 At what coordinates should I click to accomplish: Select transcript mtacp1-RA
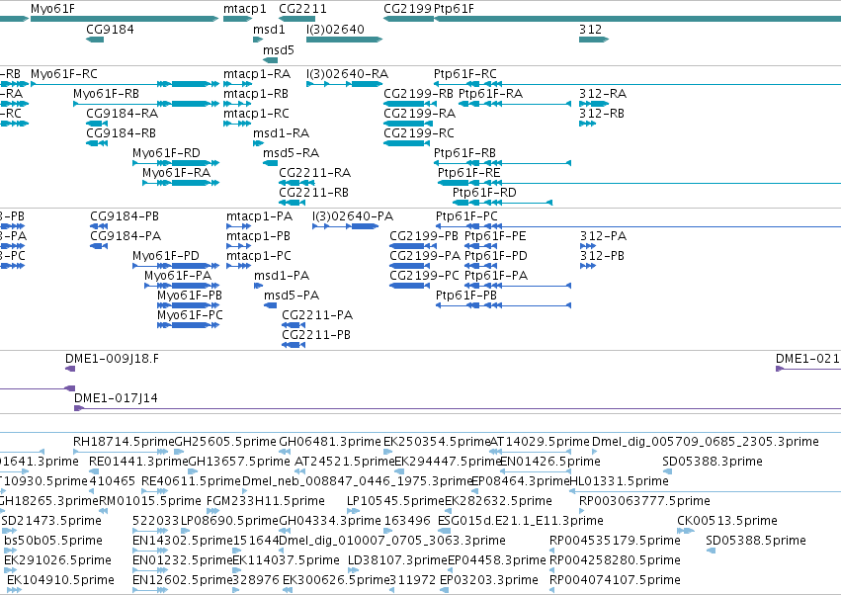click(257, 73)
